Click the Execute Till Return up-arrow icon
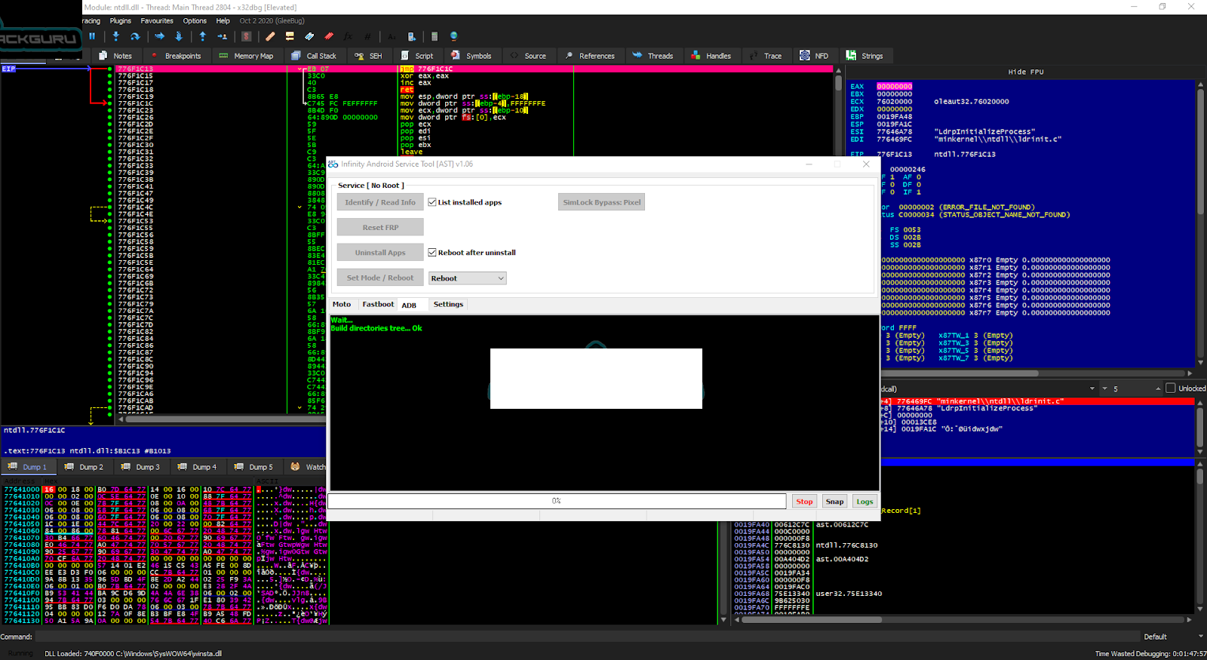Image resolution: width=1207 pixels, height=660 pixels. click(x=202, y=36)
